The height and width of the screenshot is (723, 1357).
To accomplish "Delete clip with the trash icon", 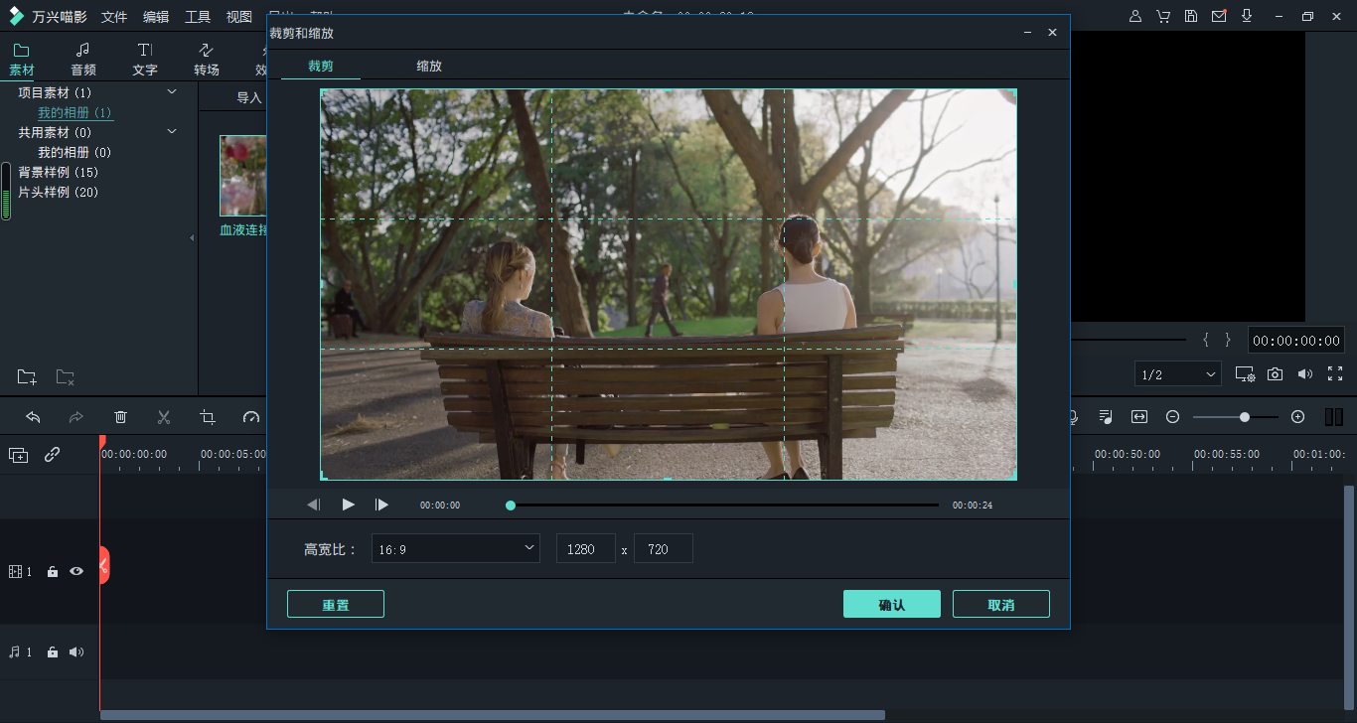I will pos(120,417).
